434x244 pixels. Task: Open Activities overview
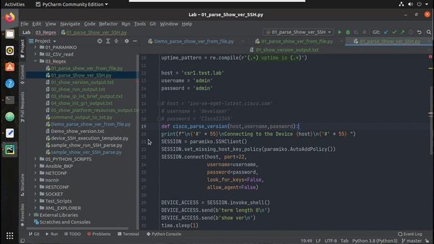coord(14,4)
